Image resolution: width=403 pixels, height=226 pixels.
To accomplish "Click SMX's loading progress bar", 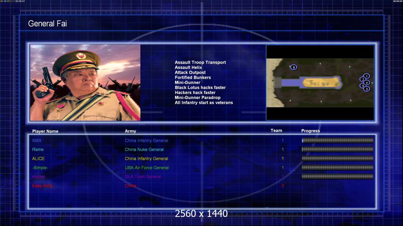I will click(x=338, y=140).
